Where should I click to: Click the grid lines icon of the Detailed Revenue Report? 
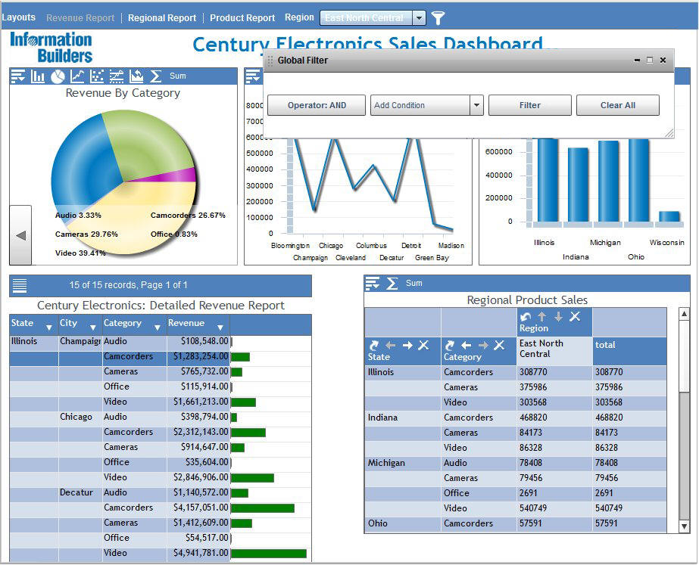[20, 285]
